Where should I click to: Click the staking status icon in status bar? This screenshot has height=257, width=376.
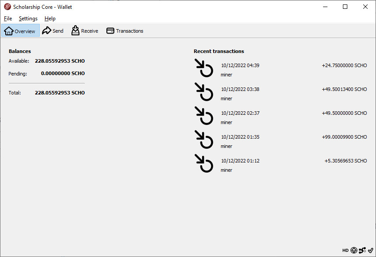point(353,250)
